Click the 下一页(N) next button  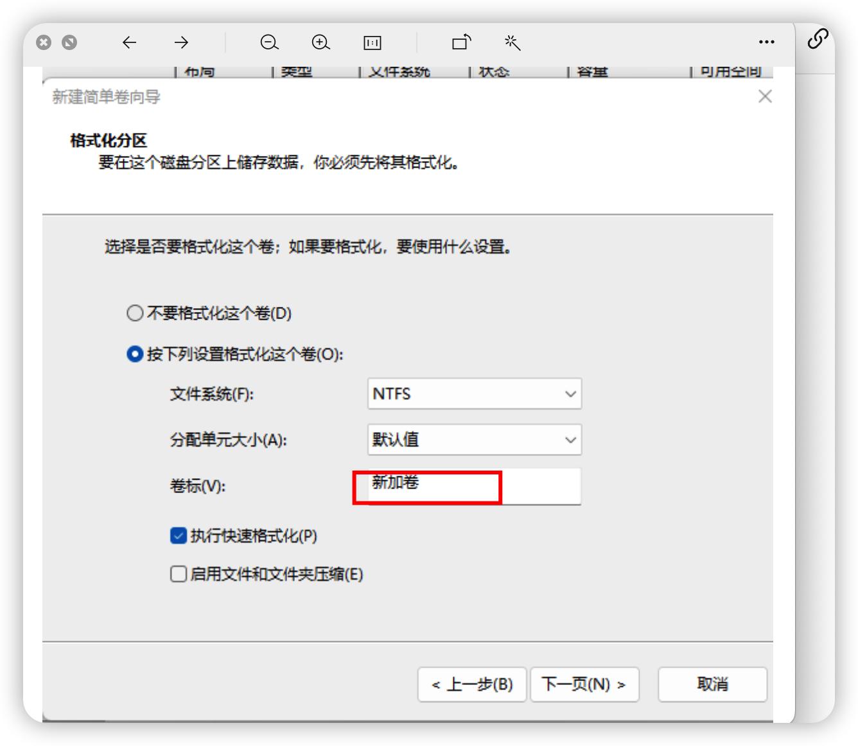click(x=584, y=684)
